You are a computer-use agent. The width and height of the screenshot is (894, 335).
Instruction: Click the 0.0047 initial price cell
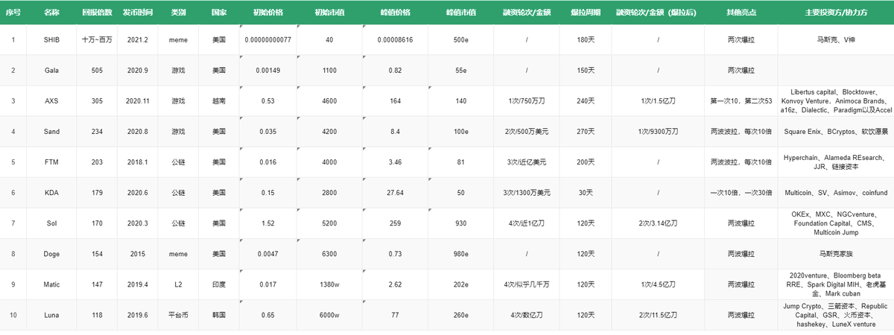268,253
